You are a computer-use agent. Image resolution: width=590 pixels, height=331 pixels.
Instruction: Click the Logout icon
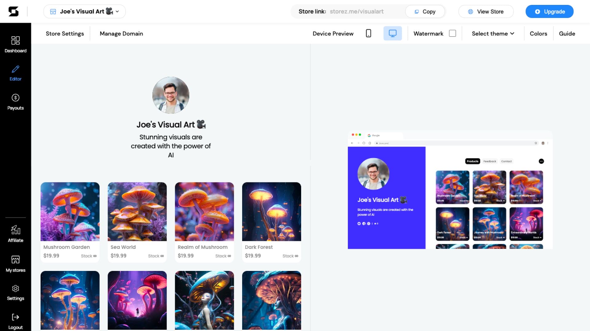(x=15, y=317)
